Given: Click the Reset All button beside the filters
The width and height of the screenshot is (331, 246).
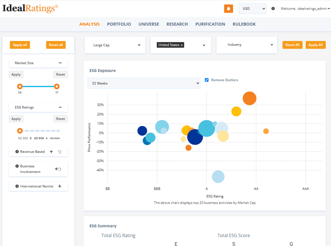Looking at the screenshot, I should (x=292, y=45).
